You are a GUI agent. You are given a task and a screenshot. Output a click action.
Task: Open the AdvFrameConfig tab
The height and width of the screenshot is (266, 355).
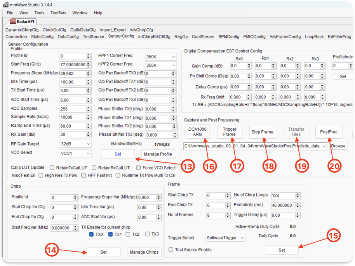tap(285, 36)
